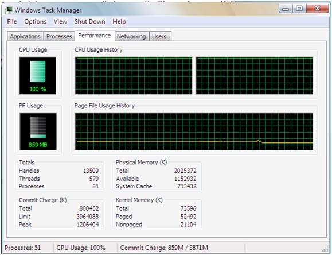The width and height of the screenshot is (332, 255).
Task: Open the File menu
Action: click(x=12, y=21)
